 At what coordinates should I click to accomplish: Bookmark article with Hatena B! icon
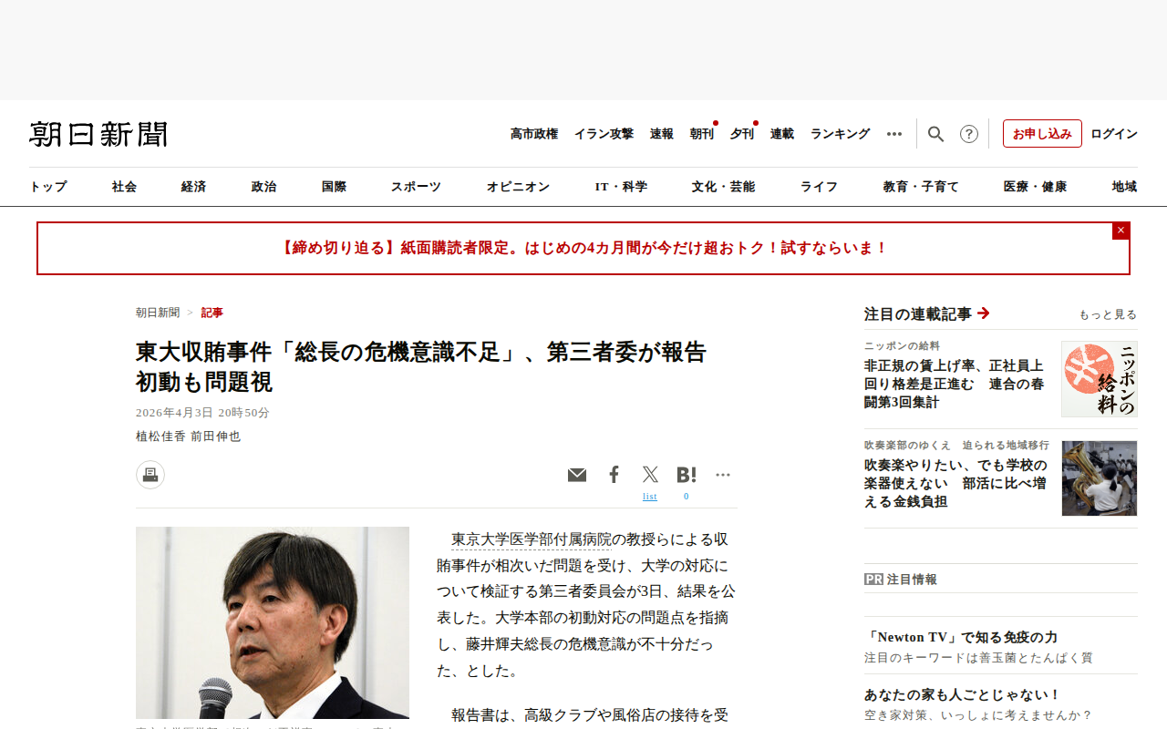coord(687,475)
